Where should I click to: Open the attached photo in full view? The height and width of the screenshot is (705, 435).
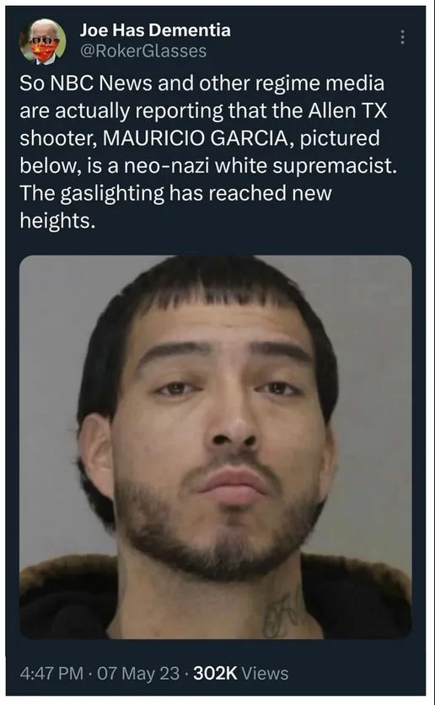pyautogui.click(x=215, y=447)
